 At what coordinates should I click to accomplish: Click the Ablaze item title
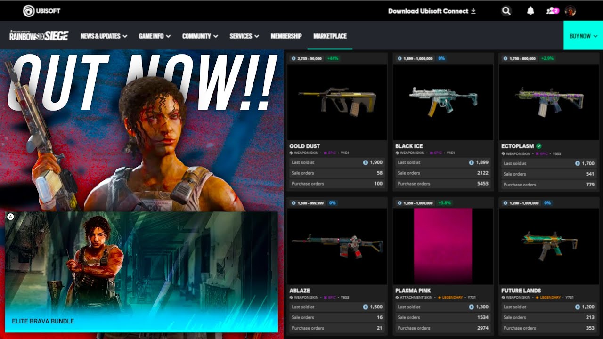(300, 291)
